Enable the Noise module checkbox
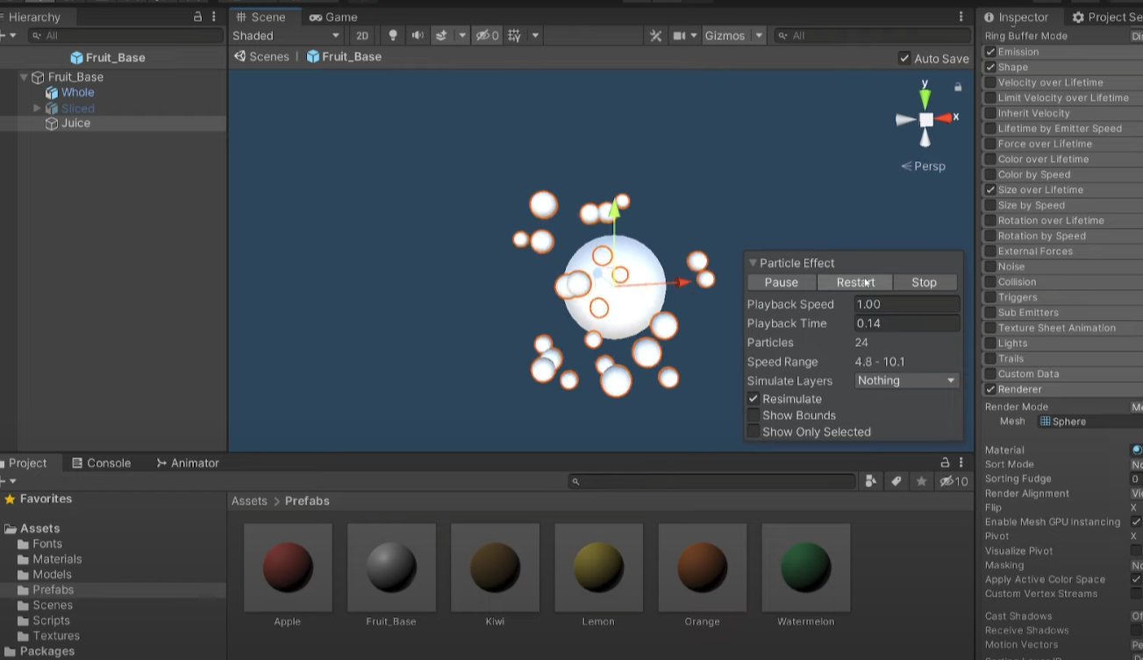 coord(990,266)
